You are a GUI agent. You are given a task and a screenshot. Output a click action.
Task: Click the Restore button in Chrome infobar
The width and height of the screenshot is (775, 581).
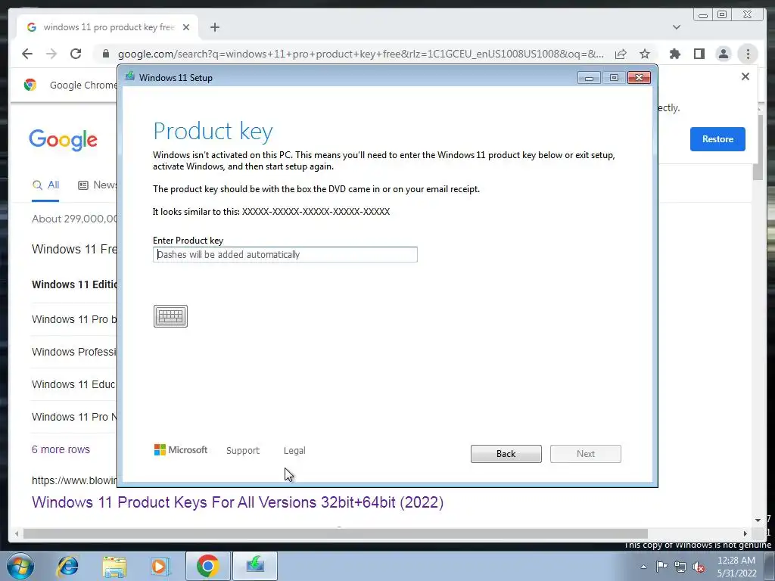click(717, 139)
